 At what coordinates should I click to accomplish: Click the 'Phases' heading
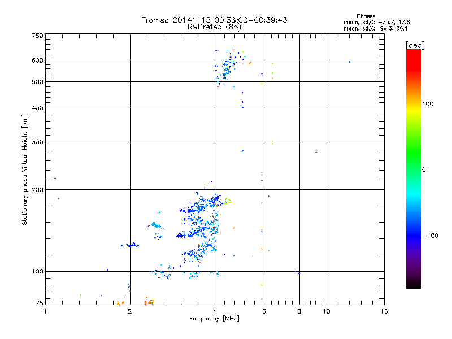[366, 16]
